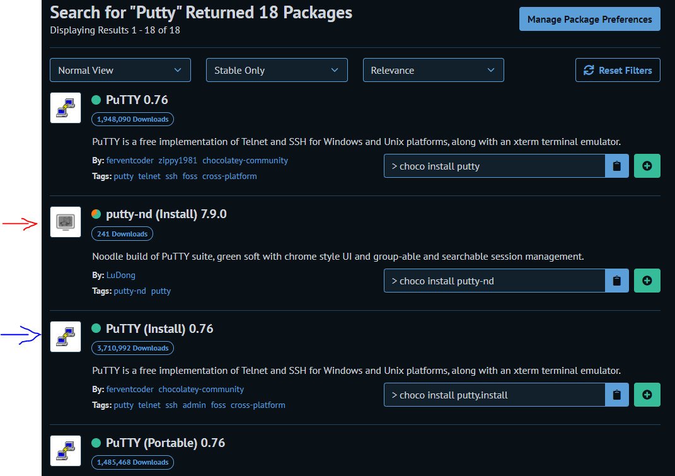Click the 'choco install putty-nd' command field

pos(494,281)
